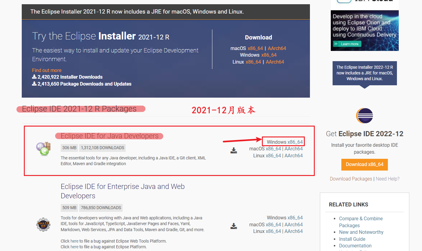Download Installer for Windows x86_64
The width and height of the screenshot is (422, 251).
(x=269, y=55)
